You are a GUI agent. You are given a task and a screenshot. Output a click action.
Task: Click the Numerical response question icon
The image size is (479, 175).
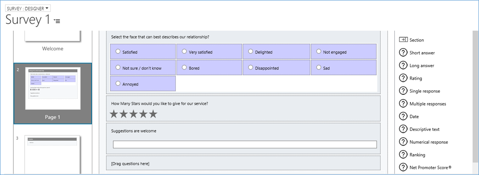pos(403,142)
